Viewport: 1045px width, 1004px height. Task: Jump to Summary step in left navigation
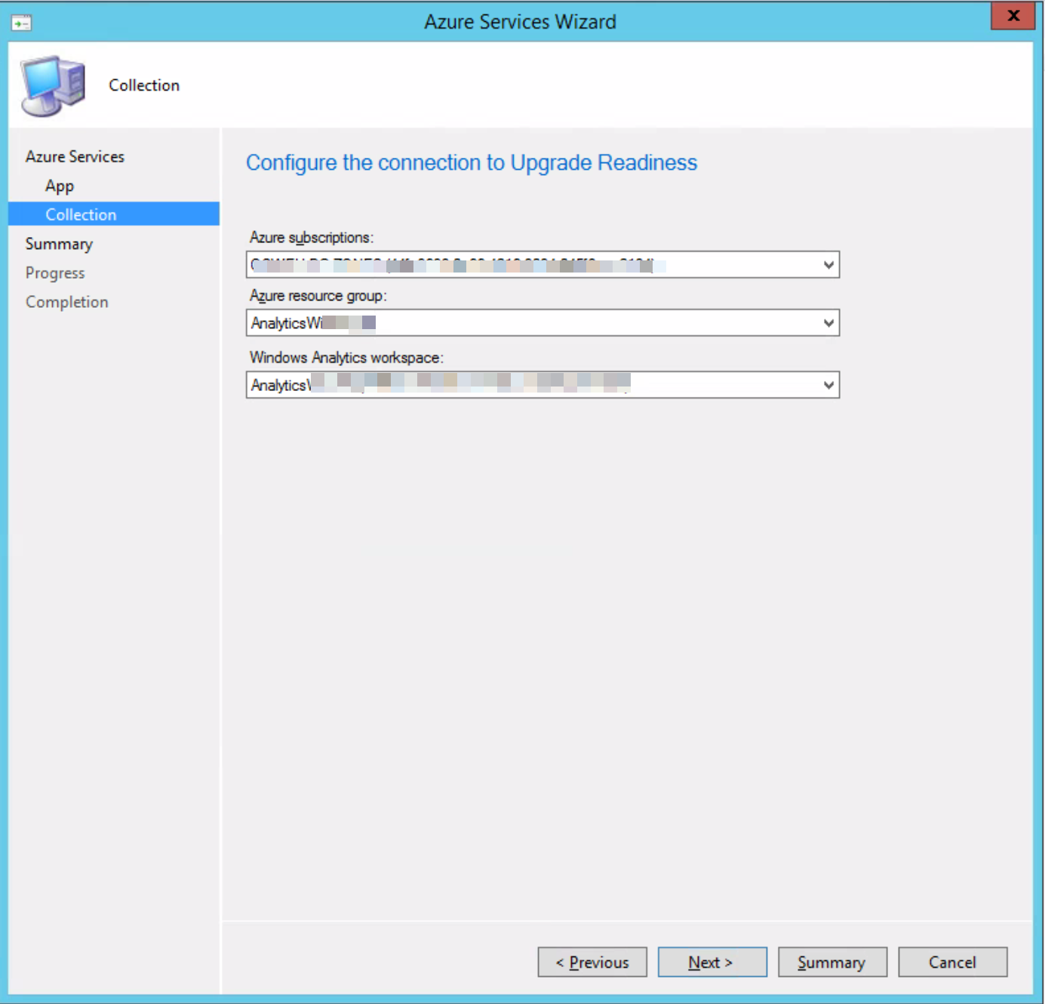coord(59,244)
